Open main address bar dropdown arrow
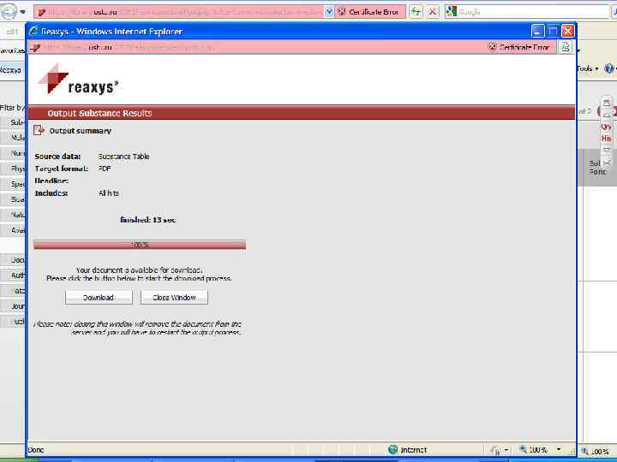Image resolution: width=617 pixels, height=462 pixels. click(329, 12)
